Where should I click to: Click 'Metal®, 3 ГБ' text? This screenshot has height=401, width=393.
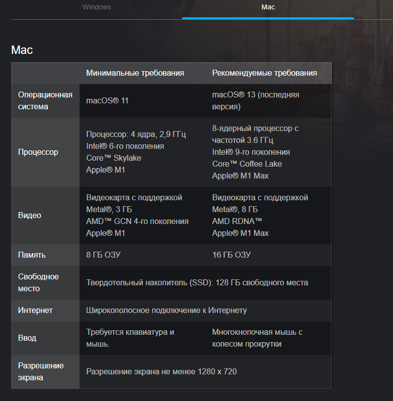[109, 210]
